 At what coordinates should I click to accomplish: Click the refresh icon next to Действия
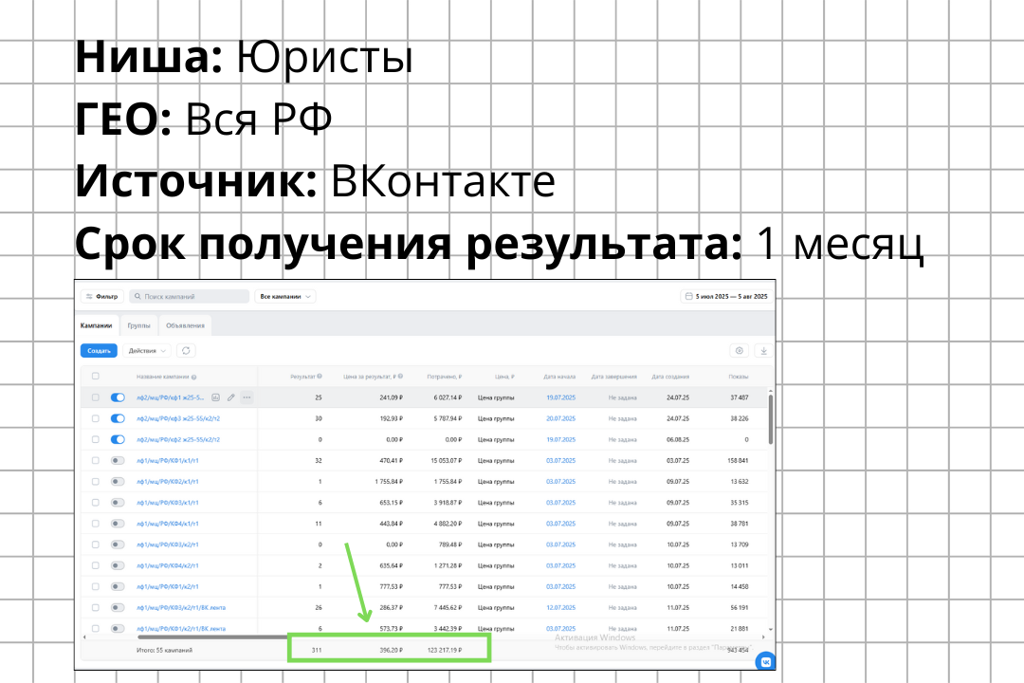tap(186, 351)
